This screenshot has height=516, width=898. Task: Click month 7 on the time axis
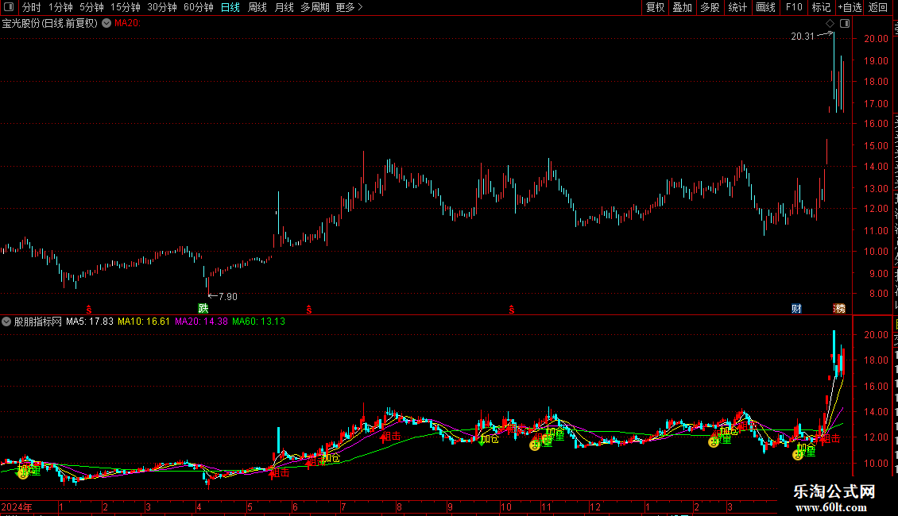343,506
